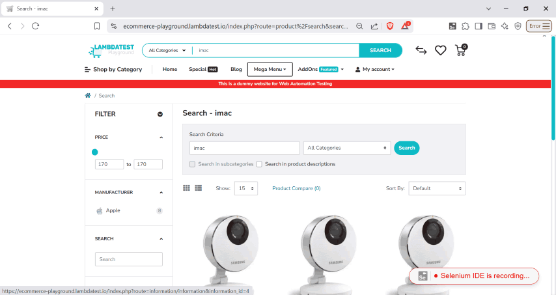The width and height of the screenshot is (556, 295).
Task: Close the 'Search - imac' tab
Action: [x=96, y=8]
